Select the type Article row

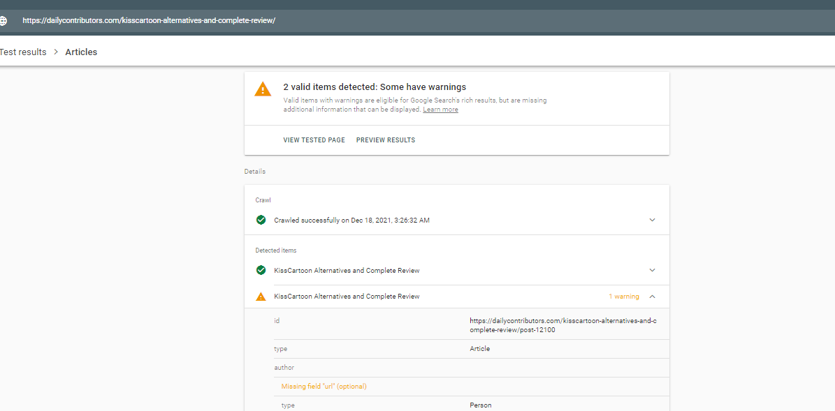click(x=456, y=349)
